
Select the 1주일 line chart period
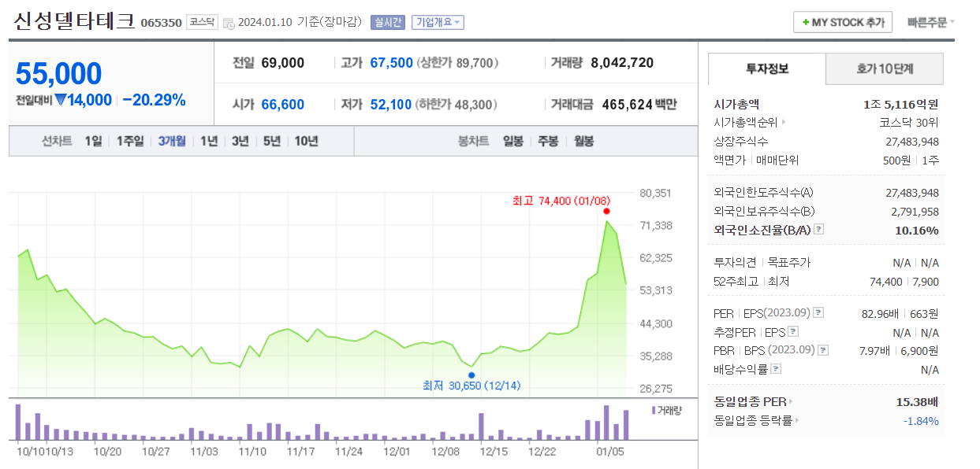click(130, 141)
